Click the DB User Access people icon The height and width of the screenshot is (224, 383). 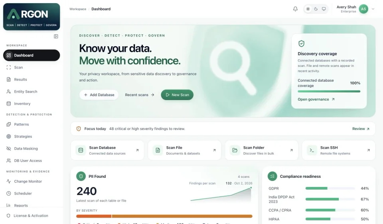point(8,161)
